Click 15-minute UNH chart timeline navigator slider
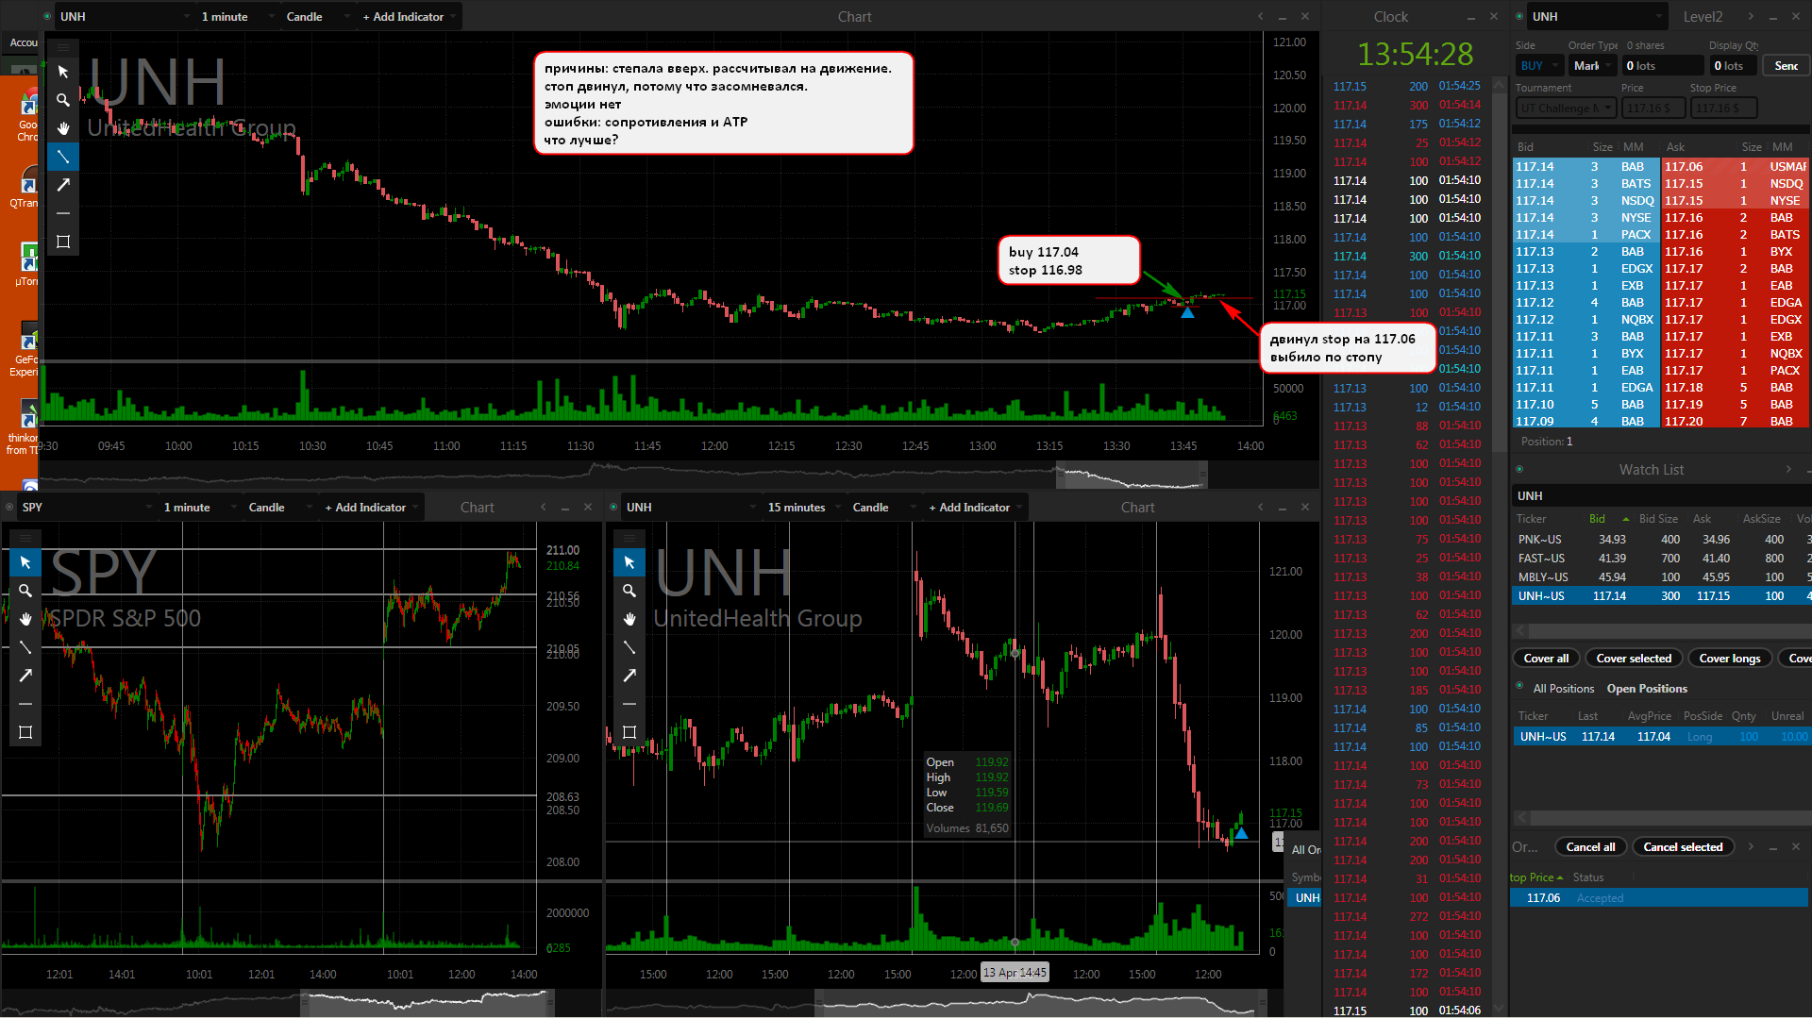The image size is (1812, 1019). tap(1041, 1003)
